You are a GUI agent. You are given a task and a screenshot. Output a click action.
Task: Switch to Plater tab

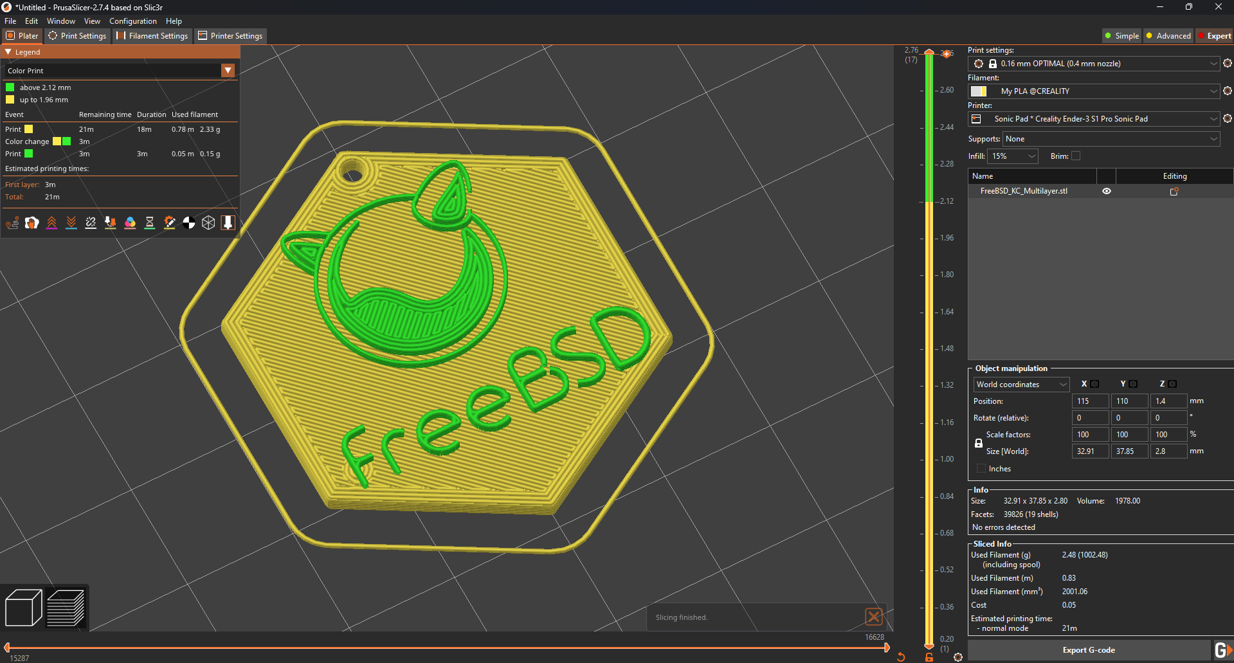23,36
